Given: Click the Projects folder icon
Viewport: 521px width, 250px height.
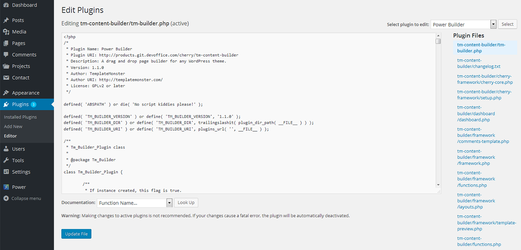Looking at the screenshot, I should coord(6,66).
